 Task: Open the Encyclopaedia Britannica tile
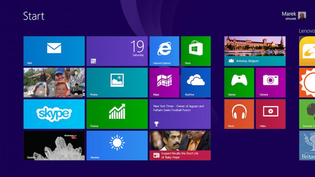(307, 146)
